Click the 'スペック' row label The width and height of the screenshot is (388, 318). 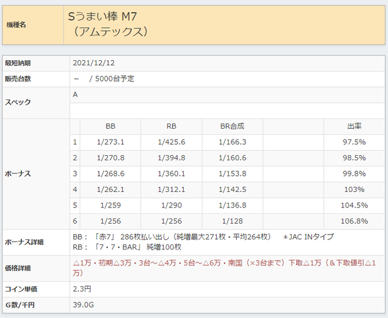pyautogui.click(x=18, y=102)
